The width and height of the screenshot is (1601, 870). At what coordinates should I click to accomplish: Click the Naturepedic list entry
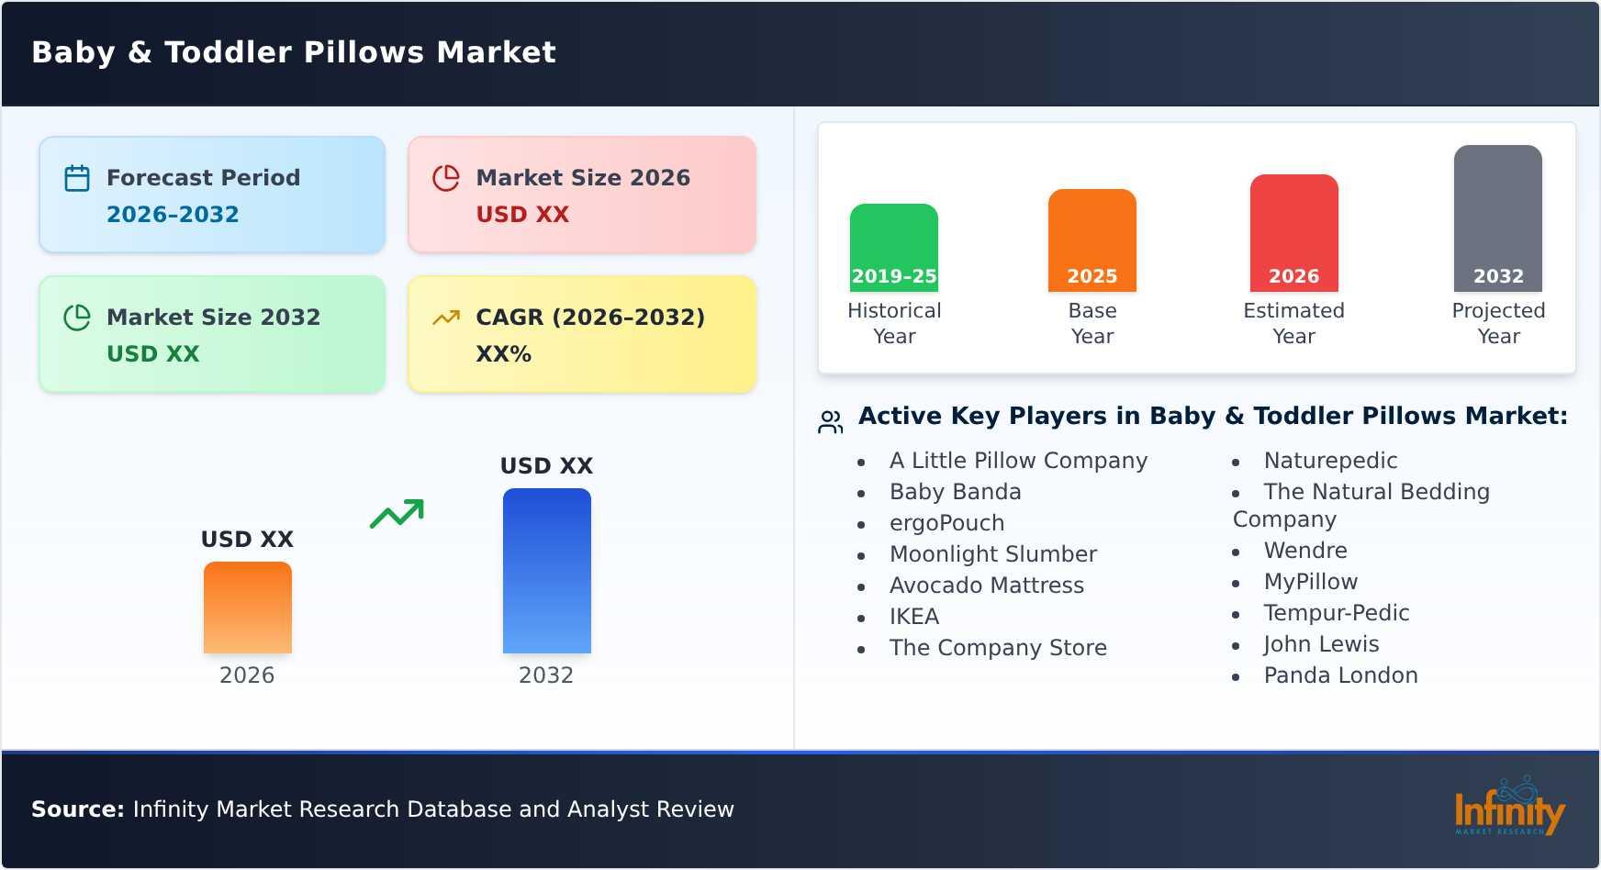1330,461
